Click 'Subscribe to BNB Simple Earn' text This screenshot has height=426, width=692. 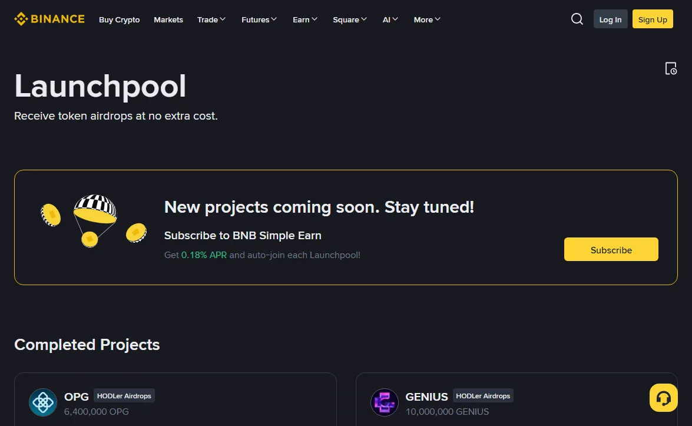coord(243,235)
